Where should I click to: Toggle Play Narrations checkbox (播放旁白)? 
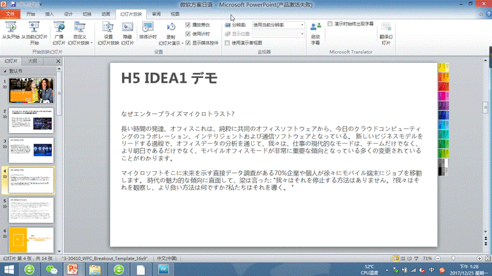(x=188, y=25)
